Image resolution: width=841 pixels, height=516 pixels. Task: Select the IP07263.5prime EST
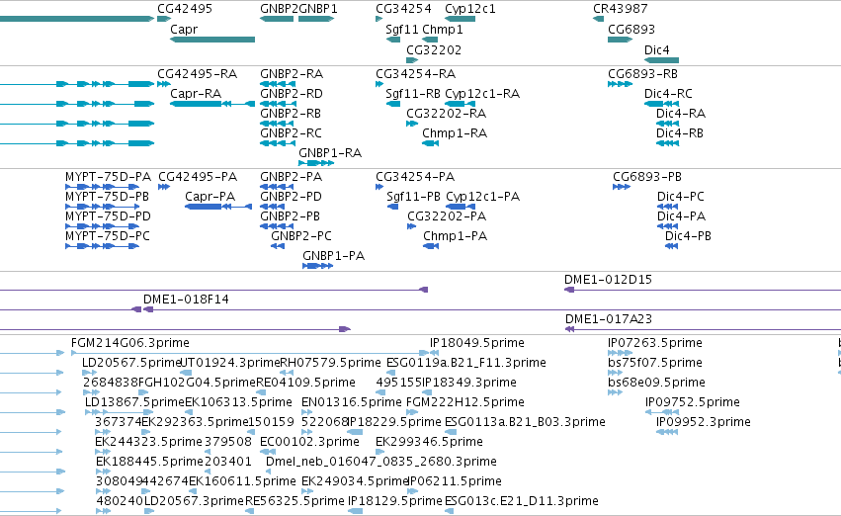(x=620, y=353)
